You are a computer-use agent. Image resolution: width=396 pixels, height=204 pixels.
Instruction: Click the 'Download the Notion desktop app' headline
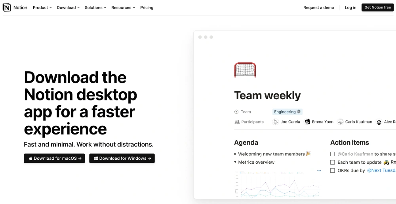[80, 103]
